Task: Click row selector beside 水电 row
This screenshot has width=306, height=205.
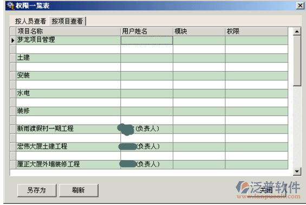Action: [13, 94]
